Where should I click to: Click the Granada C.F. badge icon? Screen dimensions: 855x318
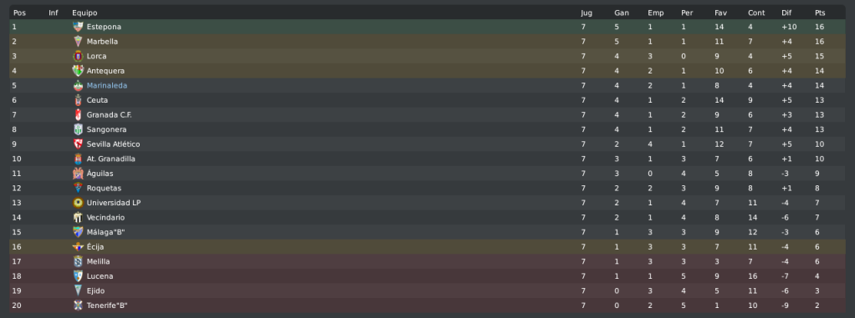[x=78, y=114]
